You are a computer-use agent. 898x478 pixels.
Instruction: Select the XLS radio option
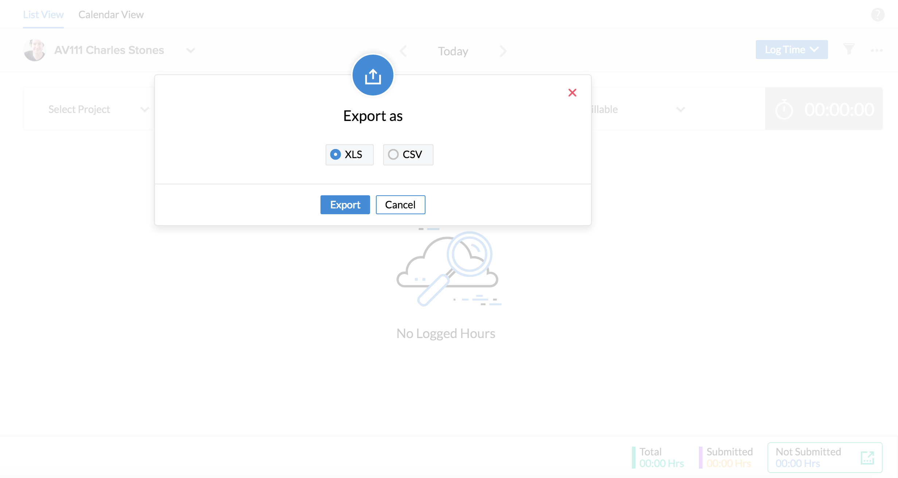(335, 154)
